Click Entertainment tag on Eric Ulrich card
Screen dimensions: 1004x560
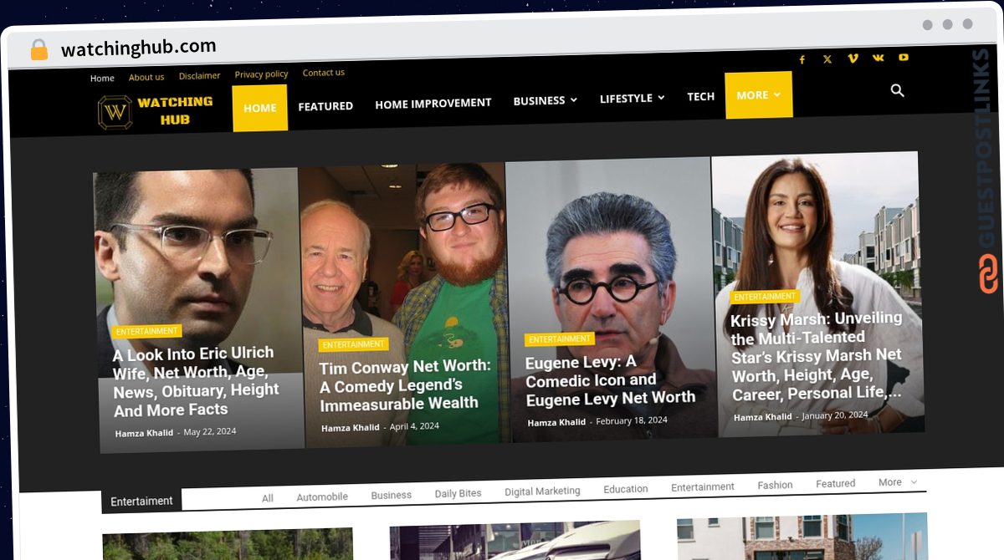[147, 332]
